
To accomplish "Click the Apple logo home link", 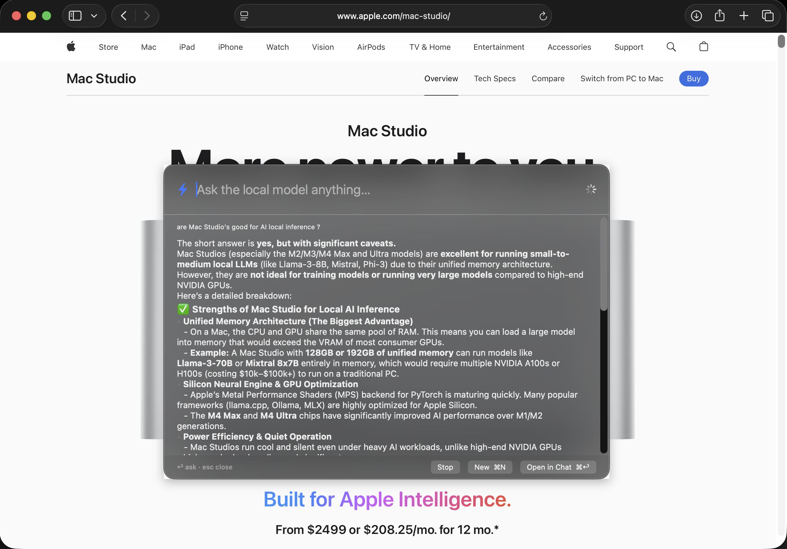I will [71, 47].
